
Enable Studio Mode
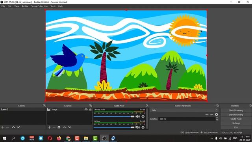point(236,119)
